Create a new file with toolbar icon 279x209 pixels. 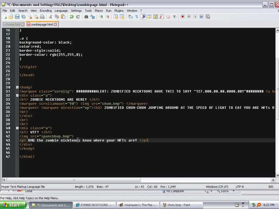(5, 17)
